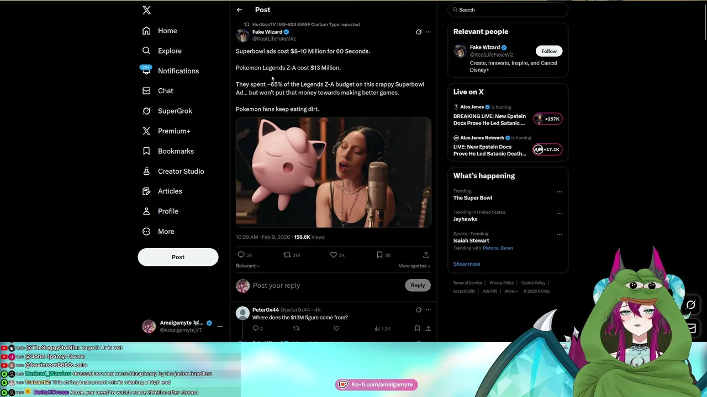Open more options on PeterOx44 reply
The image size is (707, 397).
pyautogui.click(x=428, y=310)
